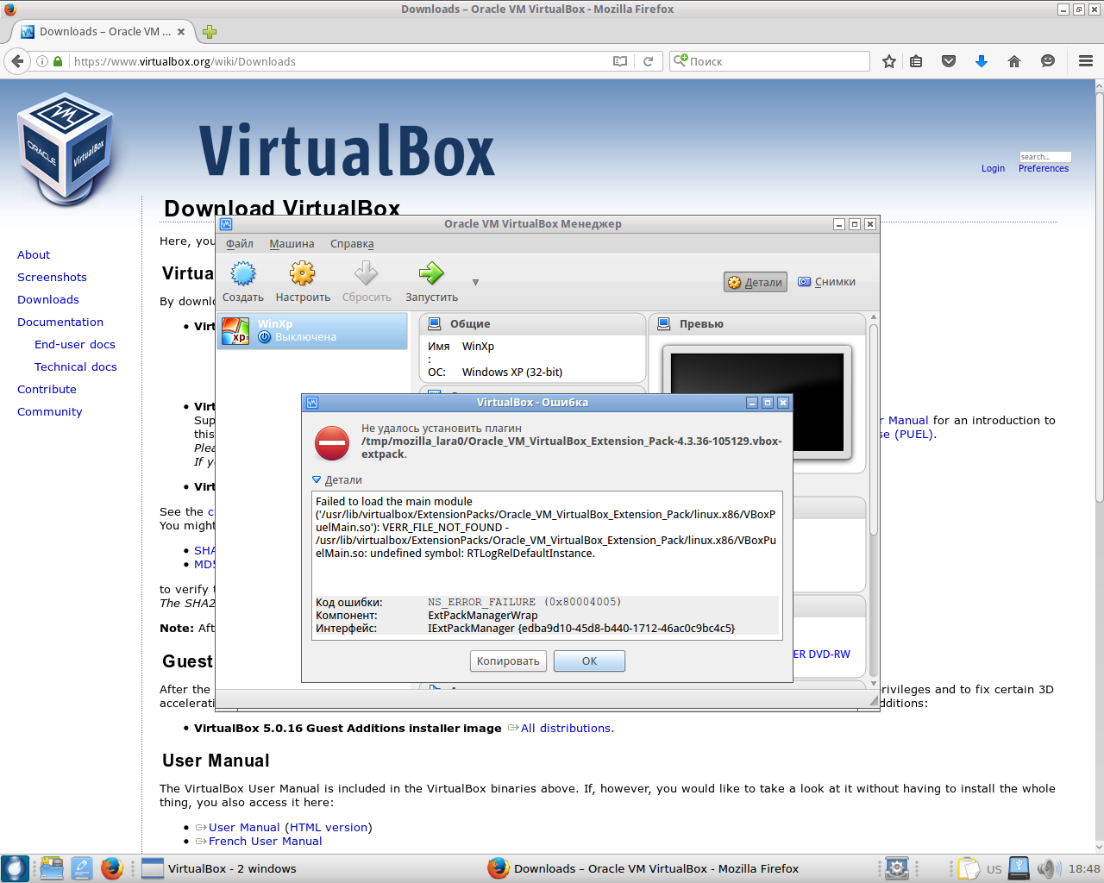Open clipboard manager in system tray

click(x=968, y=868)
